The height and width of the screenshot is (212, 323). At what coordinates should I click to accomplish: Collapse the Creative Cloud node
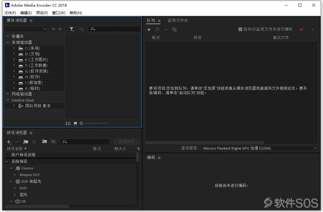[x=8, y=100]
